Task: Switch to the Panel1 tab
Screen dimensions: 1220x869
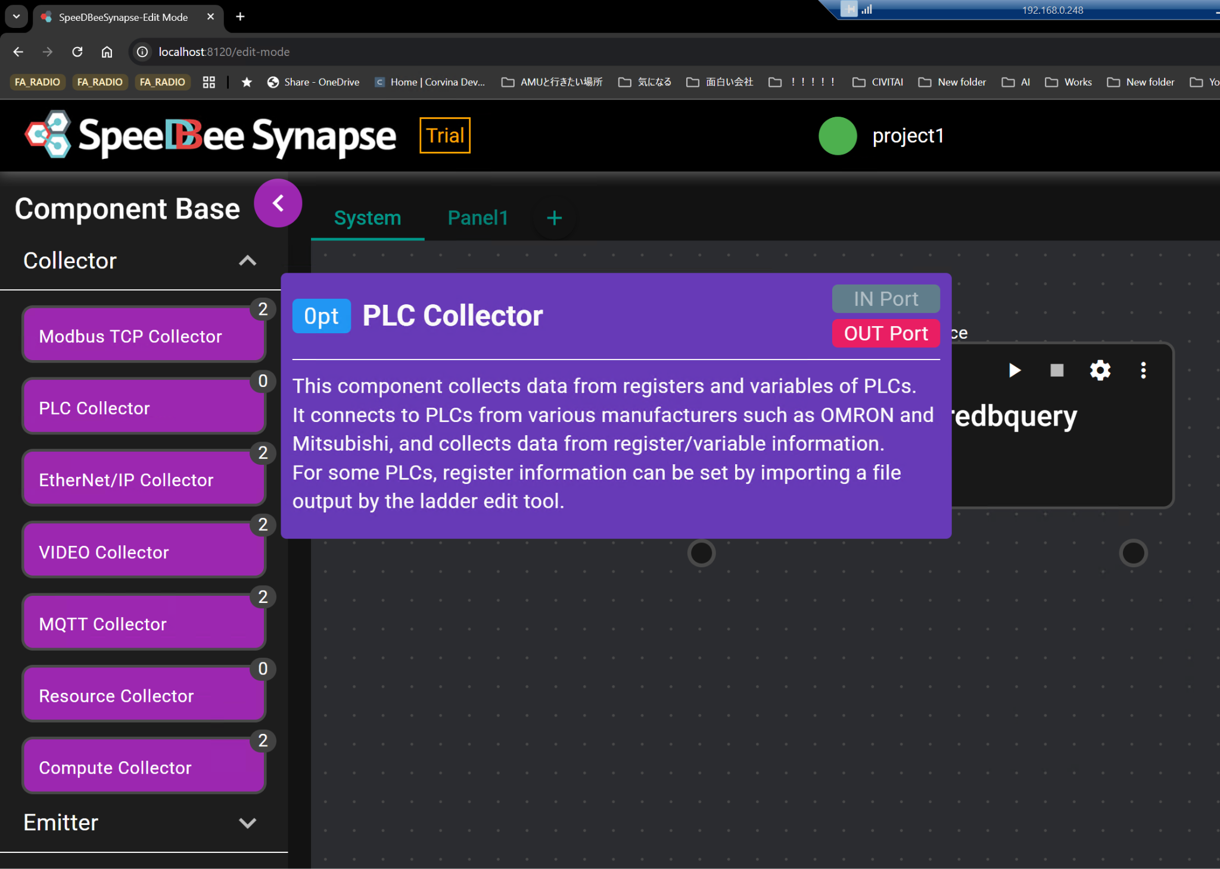Action: (478, 218)
